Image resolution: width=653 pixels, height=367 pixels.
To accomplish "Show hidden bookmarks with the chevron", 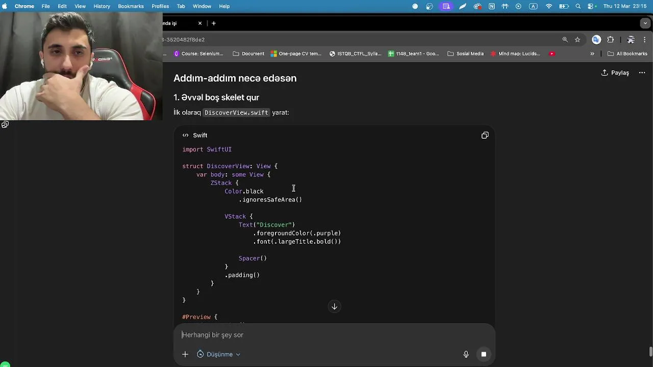I will point(592,54).
